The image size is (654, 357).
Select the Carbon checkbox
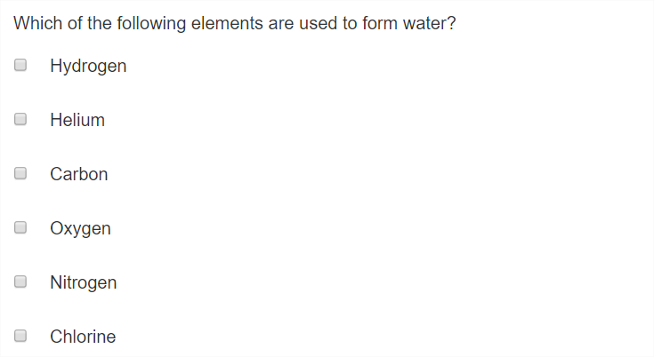[20, 173]
